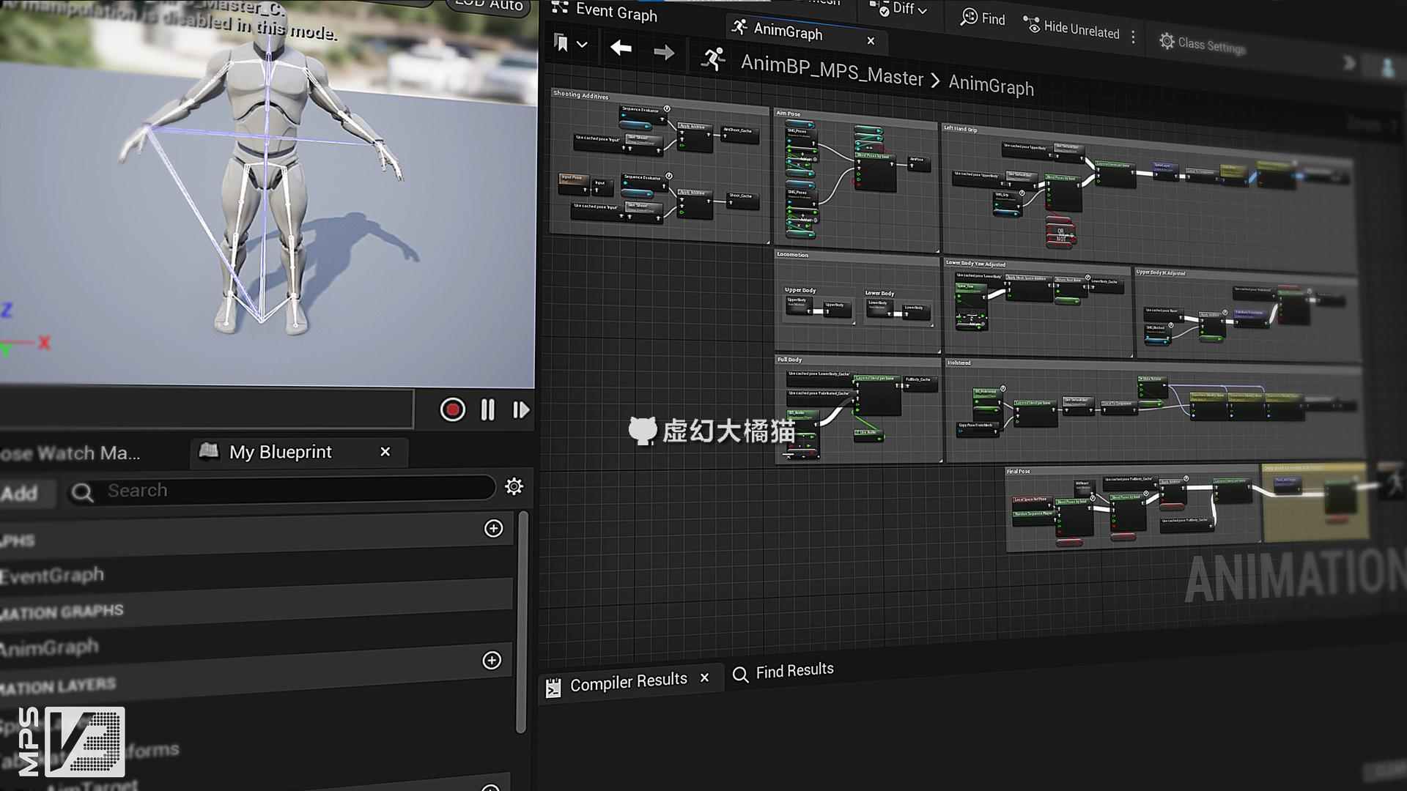
Task: Close the My Blueprint tab
Action: [x=385, y=452]
